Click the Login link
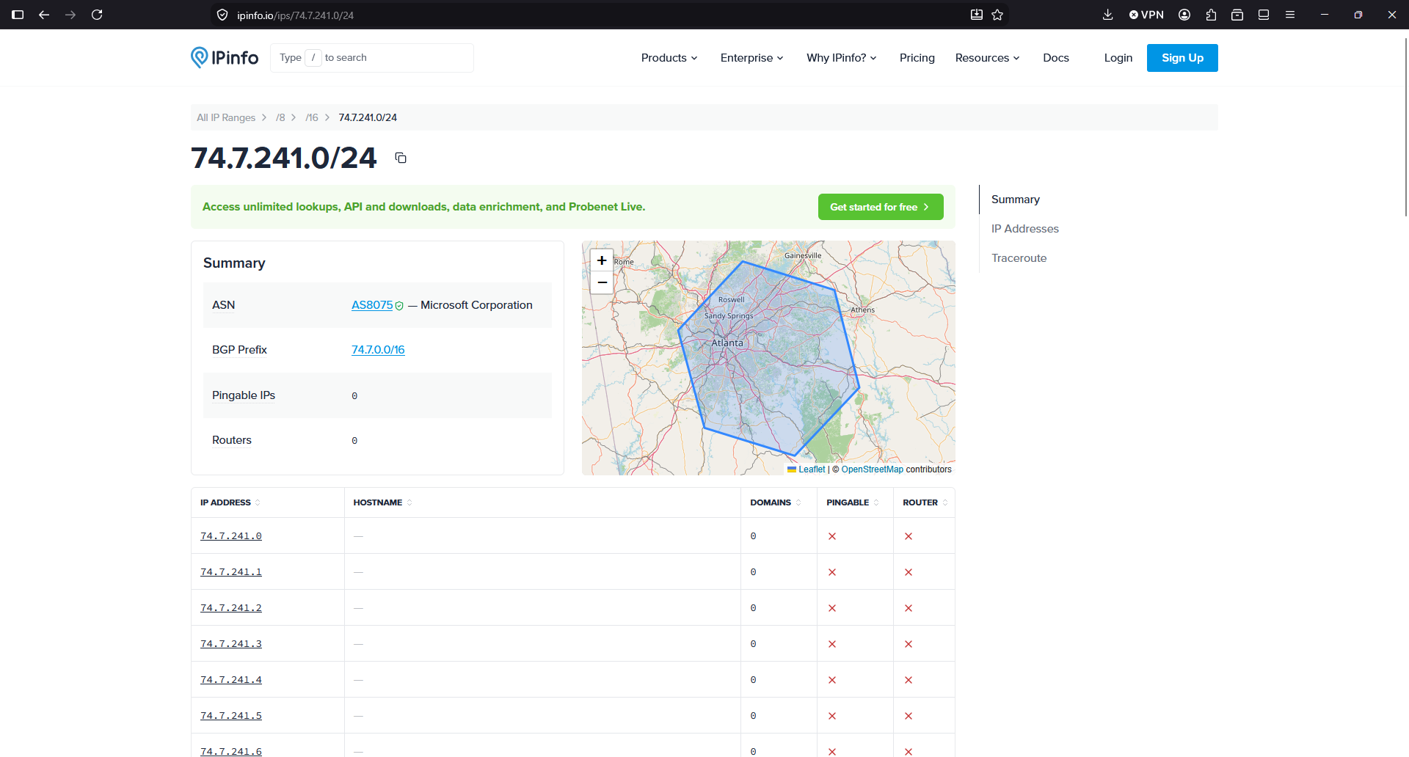 1118,58
